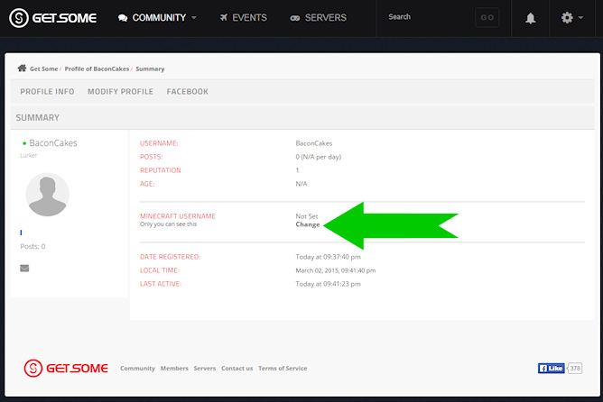Click Change under Minecraft username
Viewport: 603px width, 402px height.
tap(308, 224)
